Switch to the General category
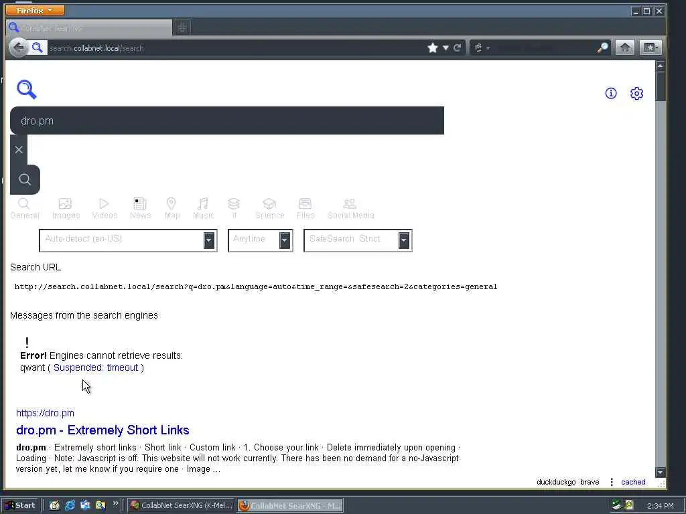This screenshot has width=686, height=514. tap(25, 209)
